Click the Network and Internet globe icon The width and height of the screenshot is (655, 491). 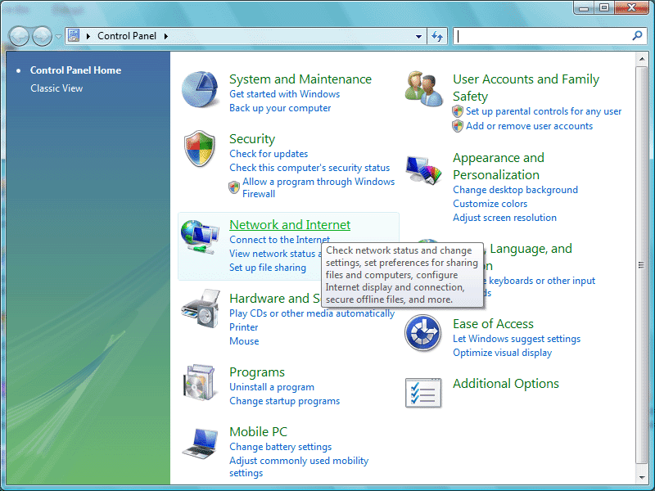pyautogui.click(x=200, y=236)
